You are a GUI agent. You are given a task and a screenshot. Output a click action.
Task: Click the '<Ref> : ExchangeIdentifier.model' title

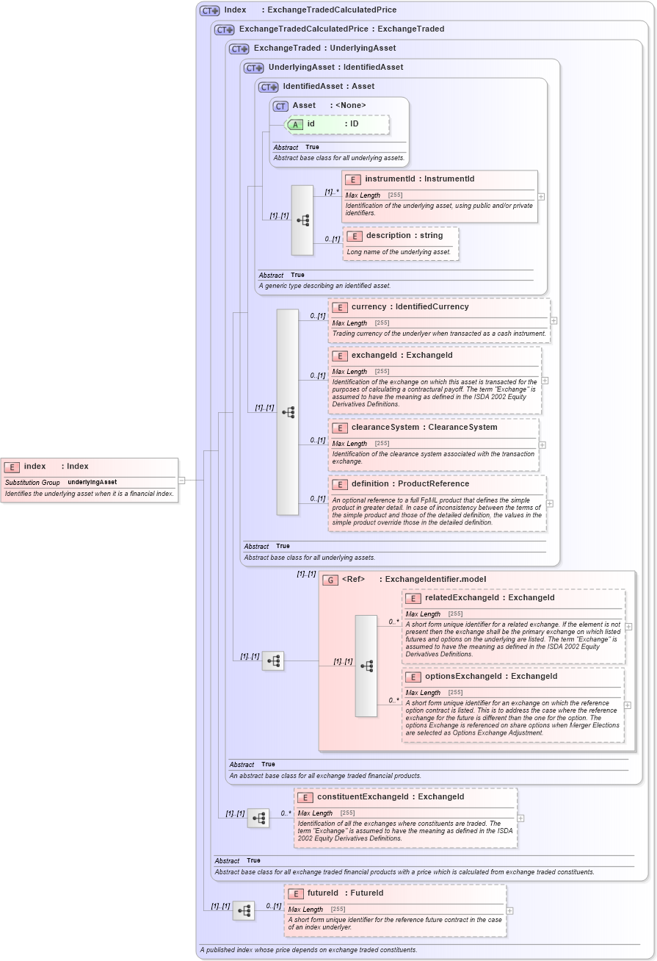click(414, 580)
